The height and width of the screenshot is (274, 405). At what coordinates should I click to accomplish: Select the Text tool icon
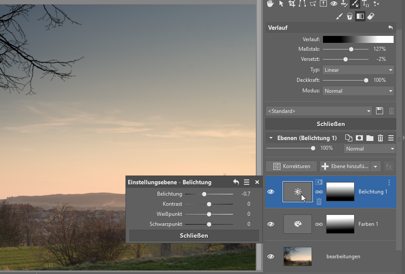tap(366, 4)
